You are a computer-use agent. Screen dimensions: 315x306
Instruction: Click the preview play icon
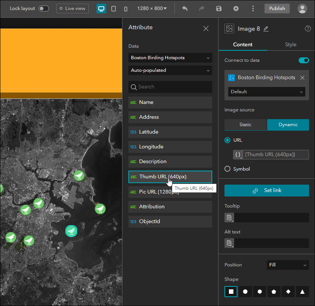tap(236, 9)
